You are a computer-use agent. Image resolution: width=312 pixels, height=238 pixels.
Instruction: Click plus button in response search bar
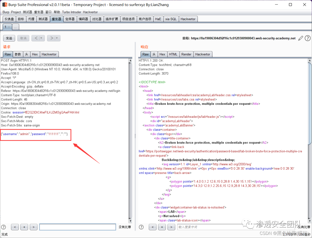162,227
